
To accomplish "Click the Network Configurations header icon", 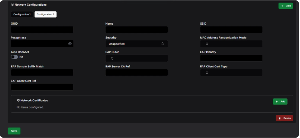I will [x=13, y=5].
